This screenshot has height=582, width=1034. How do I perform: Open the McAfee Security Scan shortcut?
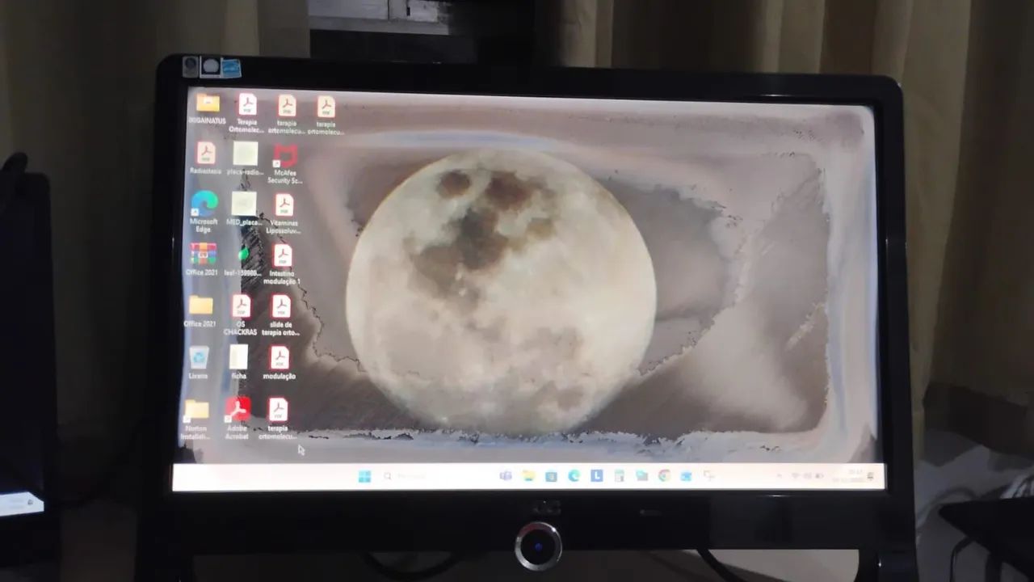(x=284, y=155)
